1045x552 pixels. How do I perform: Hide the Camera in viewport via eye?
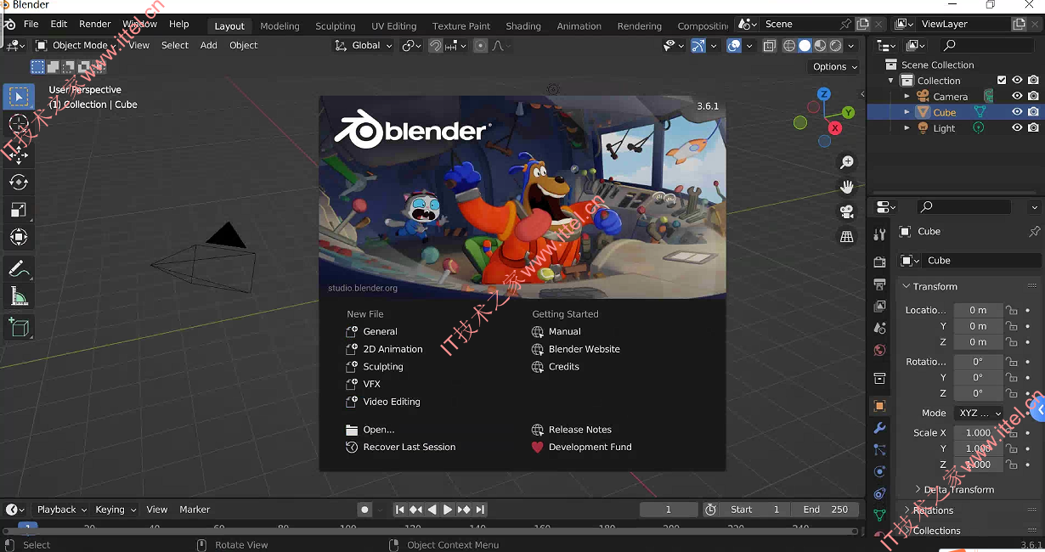tap(1017, 96)
